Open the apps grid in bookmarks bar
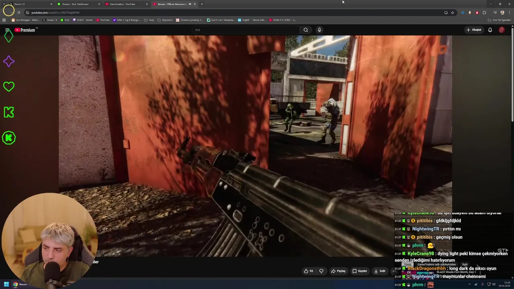The image size is (514, 289). (x=4, y=20)
